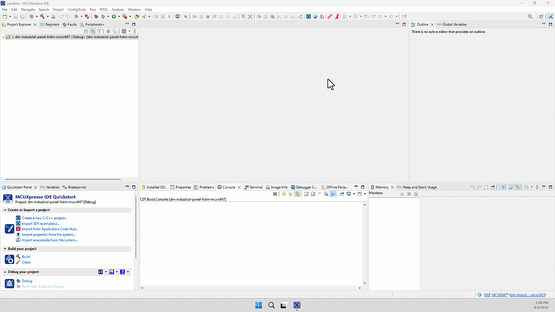
Task: Open the ConfigTools menu
Action: tap(77, 10)
